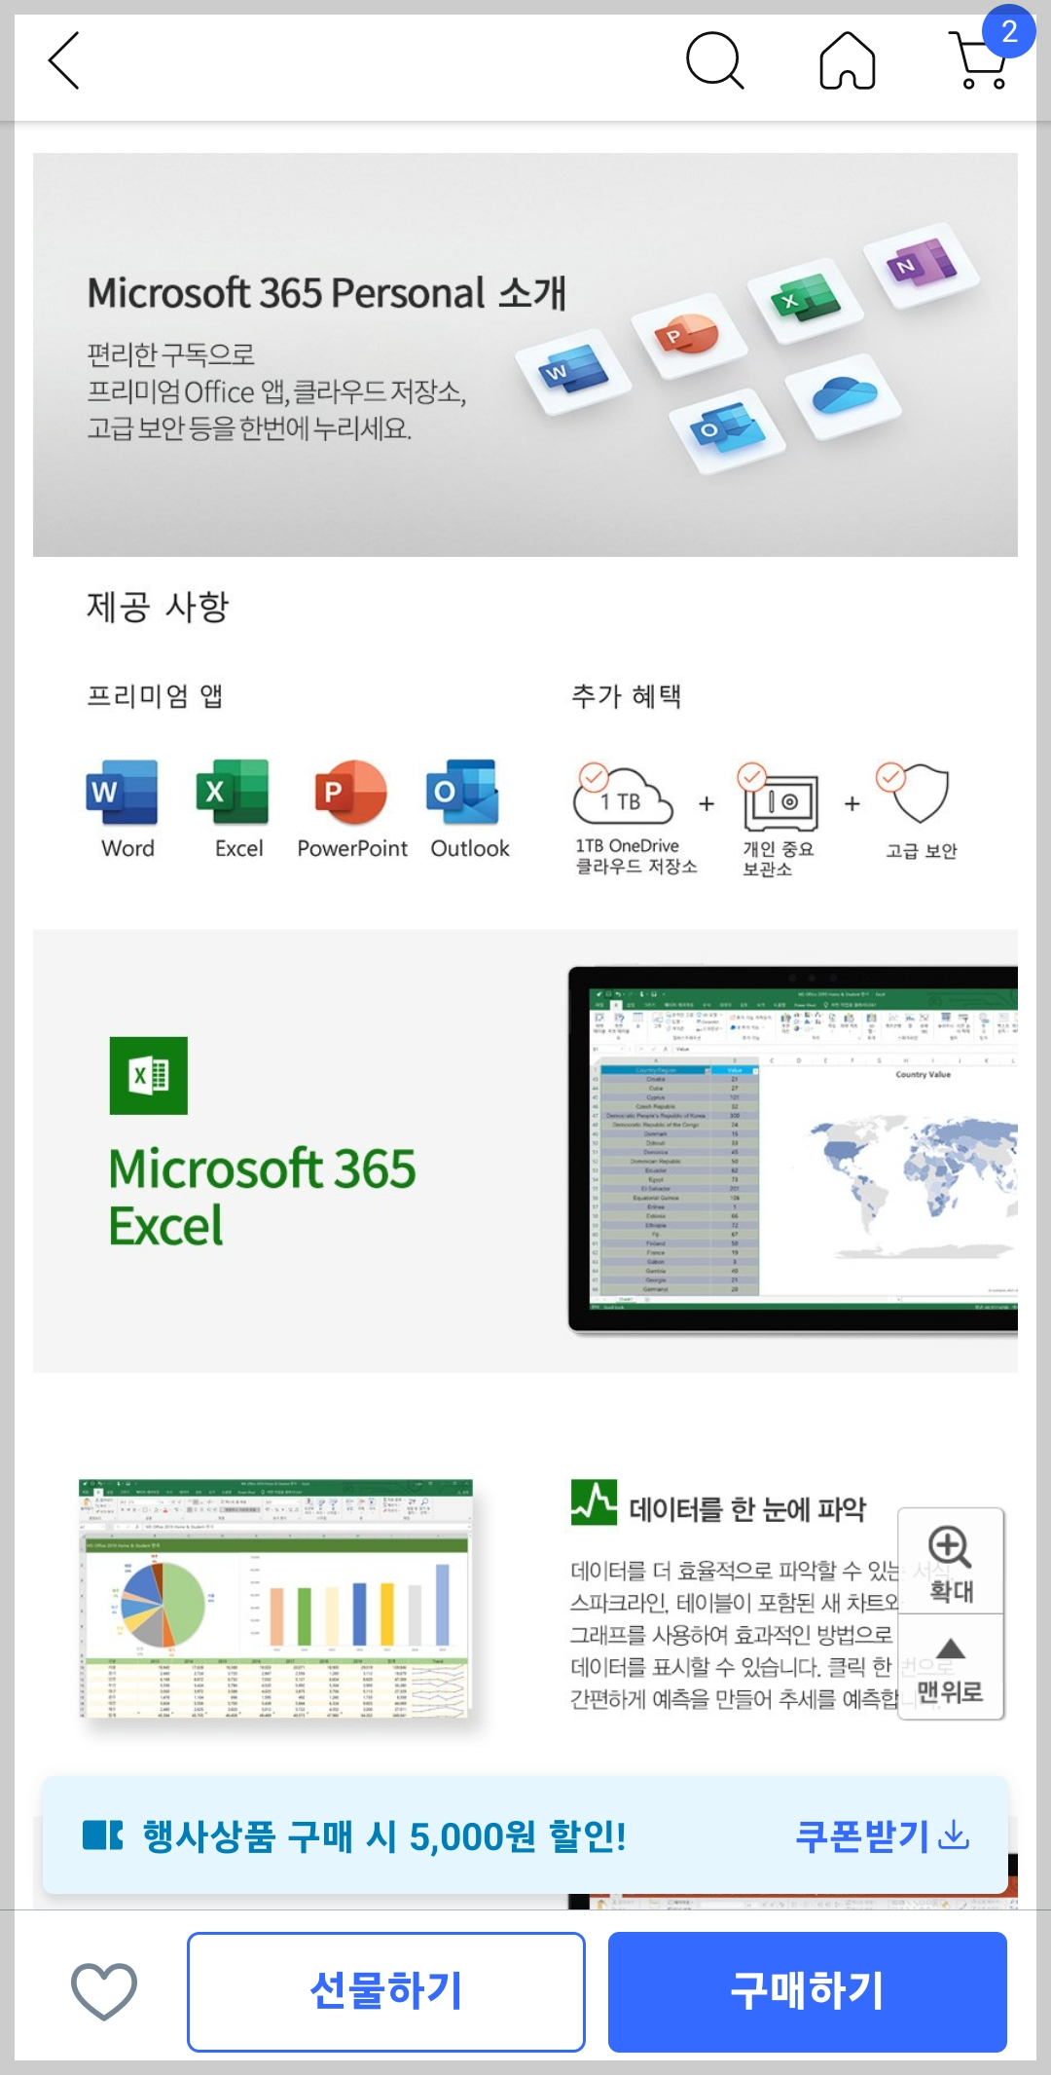
Task: Zoom in with the 확대 magnifier
Action: [x=951, y=1563]
